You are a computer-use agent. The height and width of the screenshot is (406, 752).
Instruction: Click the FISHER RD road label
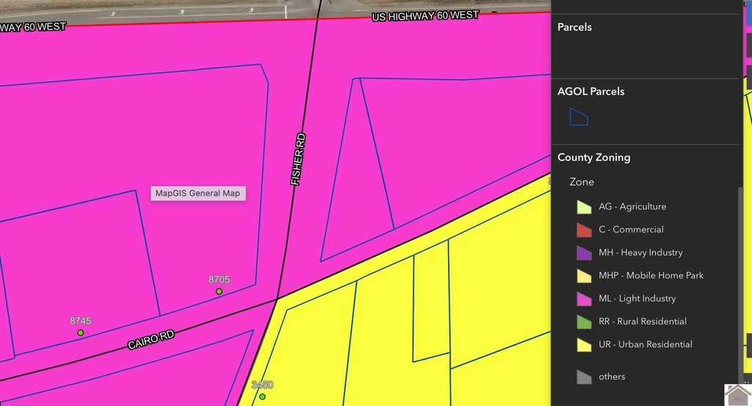[x=298, y=159]
